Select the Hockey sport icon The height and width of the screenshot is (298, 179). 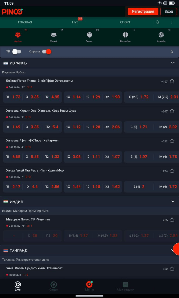tap(54, 36)
